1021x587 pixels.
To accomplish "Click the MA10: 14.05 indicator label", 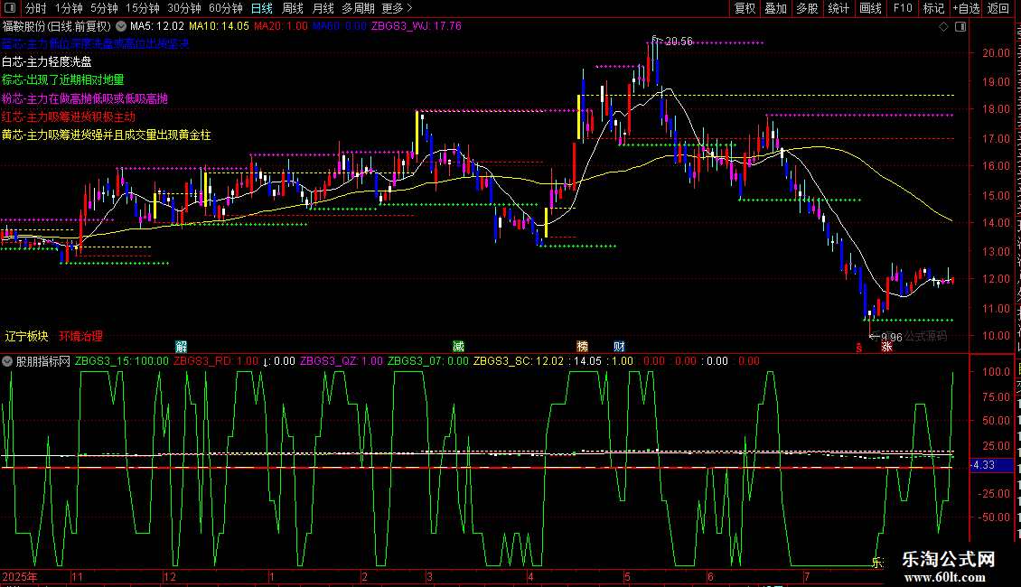I will point(219,27).
